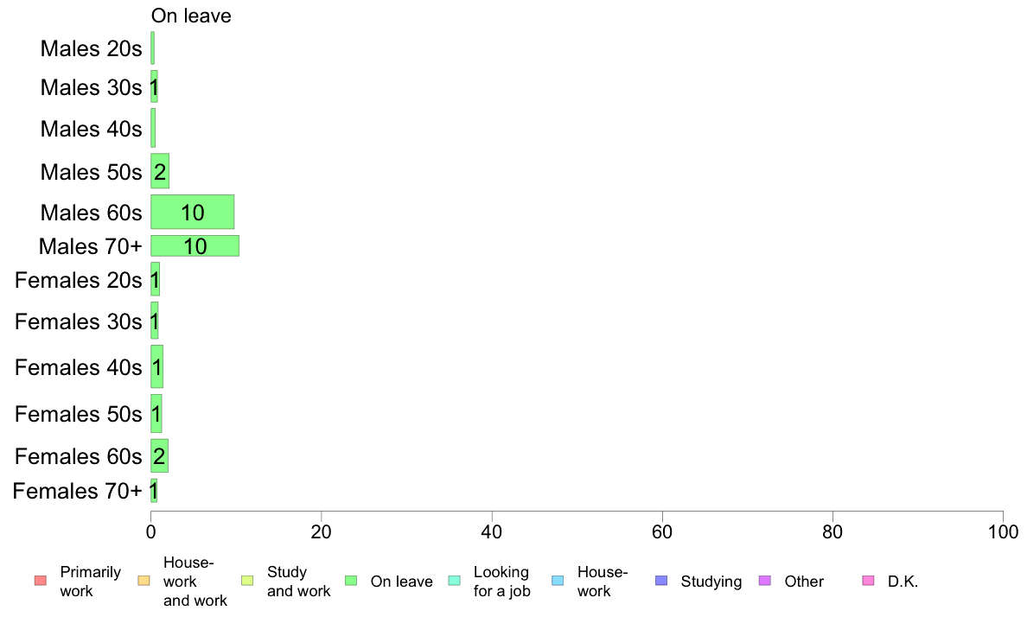1027x636 pixels.
Task: Select the Females 40s bar
Action: pos(156,366)
